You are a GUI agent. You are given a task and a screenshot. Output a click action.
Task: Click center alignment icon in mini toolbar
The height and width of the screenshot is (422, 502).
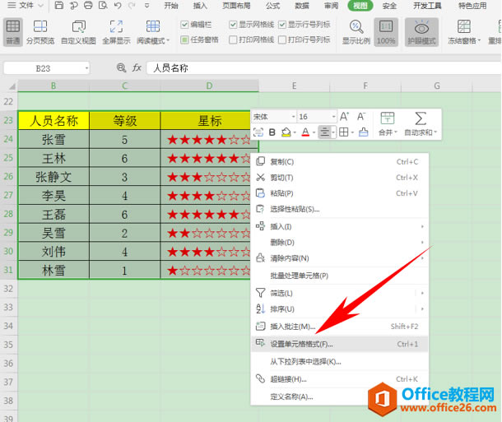point(324,132)
